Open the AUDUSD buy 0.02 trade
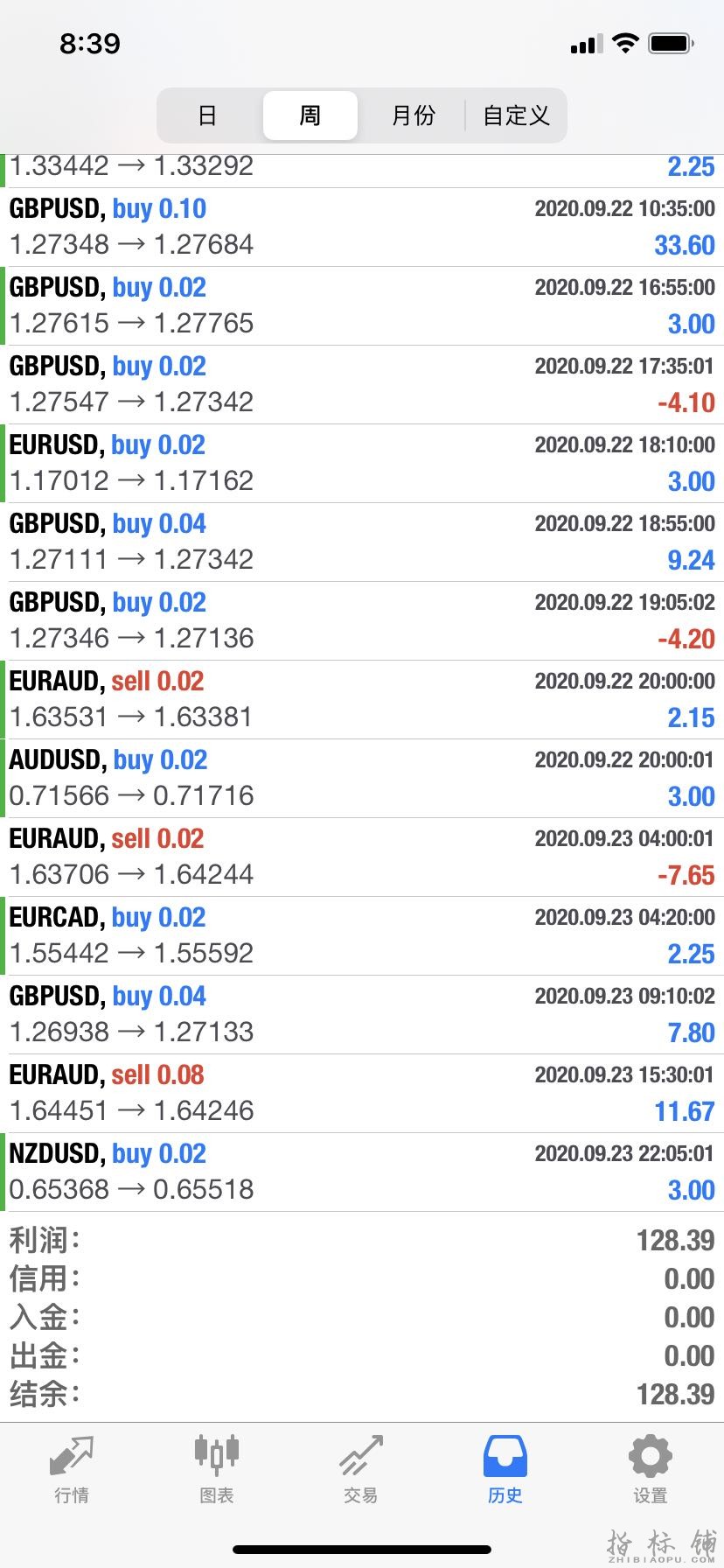724x1568 pixels. [x=362, y=779]
